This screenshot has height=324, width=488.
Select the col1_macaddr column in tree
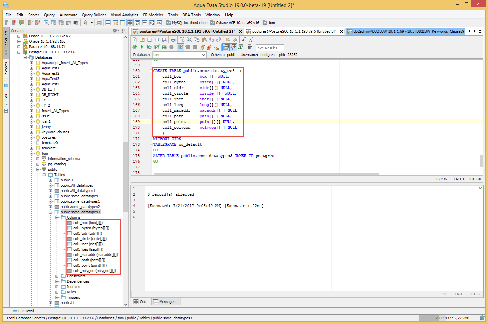tap(95, 255)
